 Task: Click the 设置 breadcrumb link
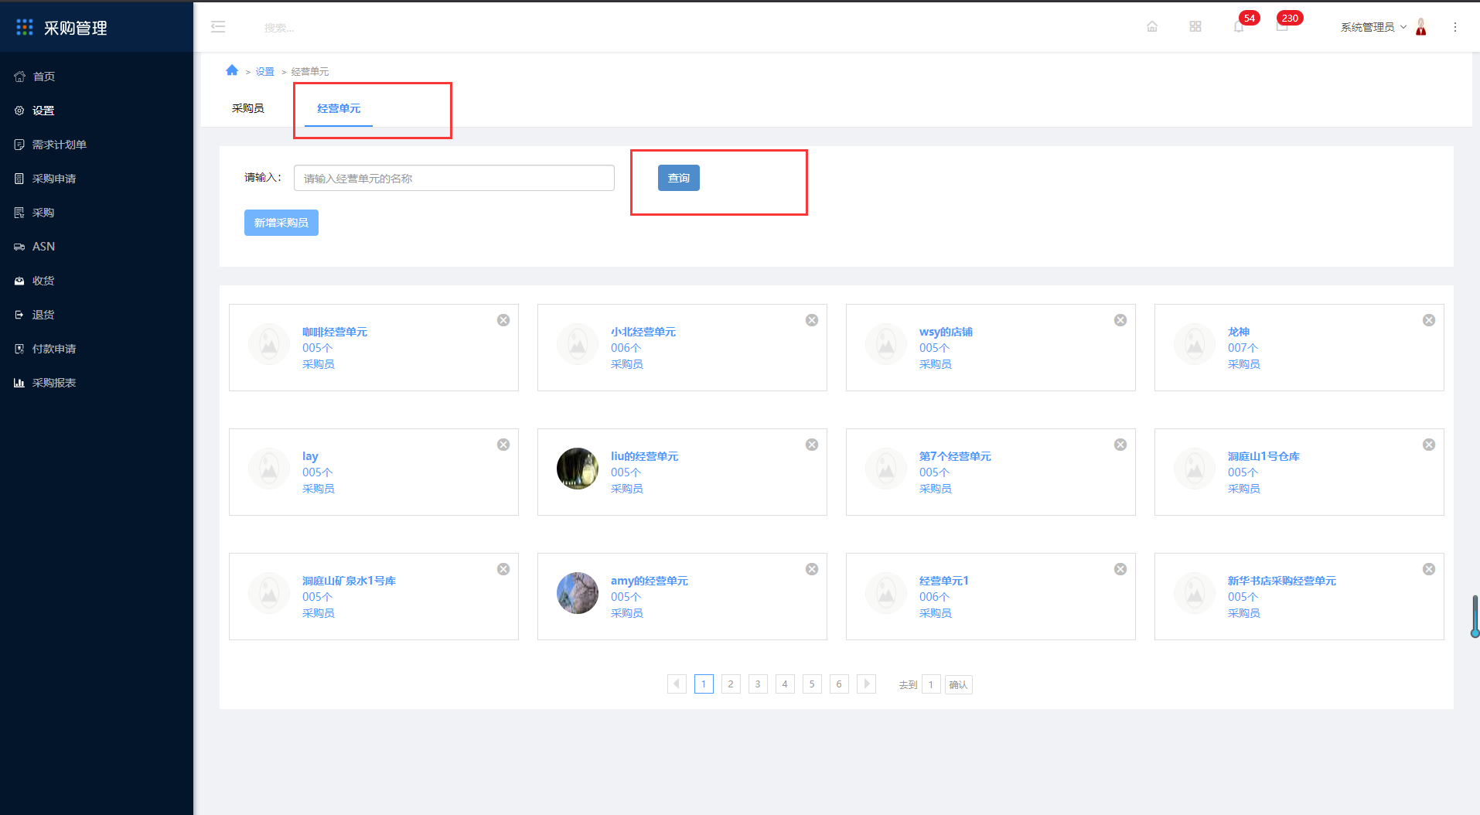click(265, 71)
